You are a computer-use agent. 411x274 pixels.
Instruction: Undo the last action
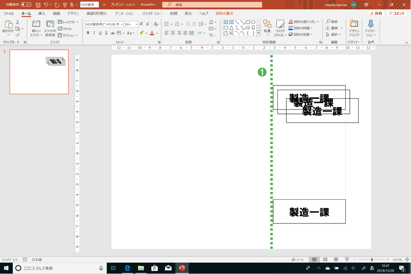click(46, 5)
